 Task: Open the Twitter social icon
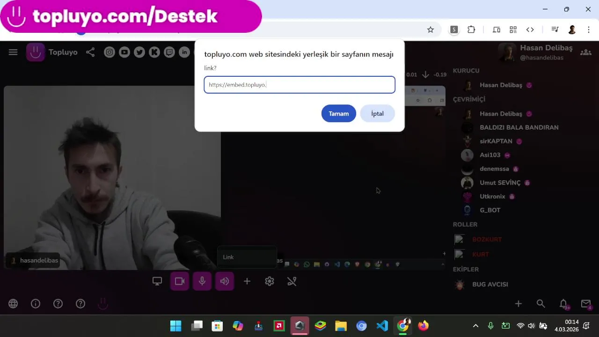[139, 52]
